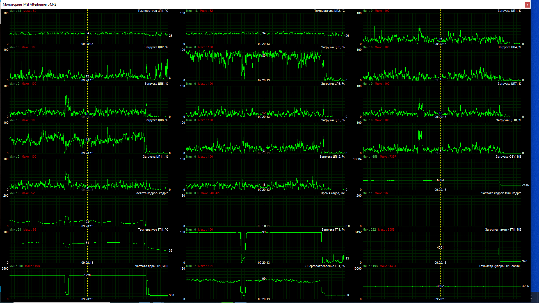Click the 09:20:13 marker under Загрузка ЦП12
The width and height of the screenshot is (539, 303).
click(264, 190)
